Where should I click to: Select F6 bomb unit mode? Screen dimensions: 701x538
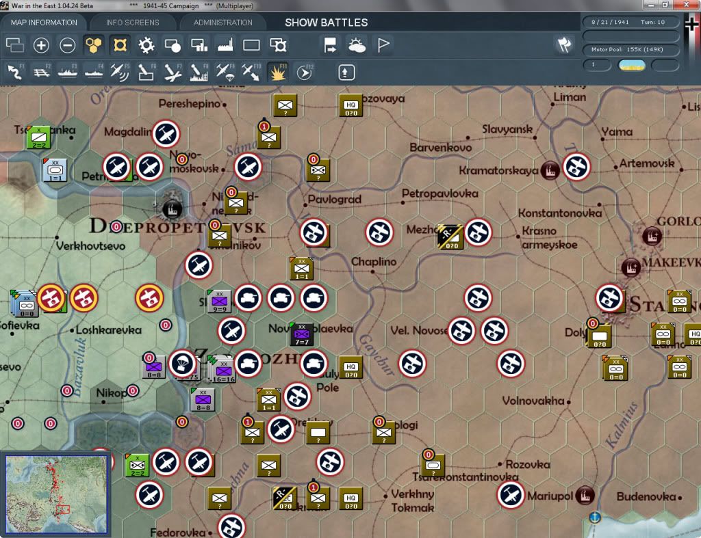point(146,72)
